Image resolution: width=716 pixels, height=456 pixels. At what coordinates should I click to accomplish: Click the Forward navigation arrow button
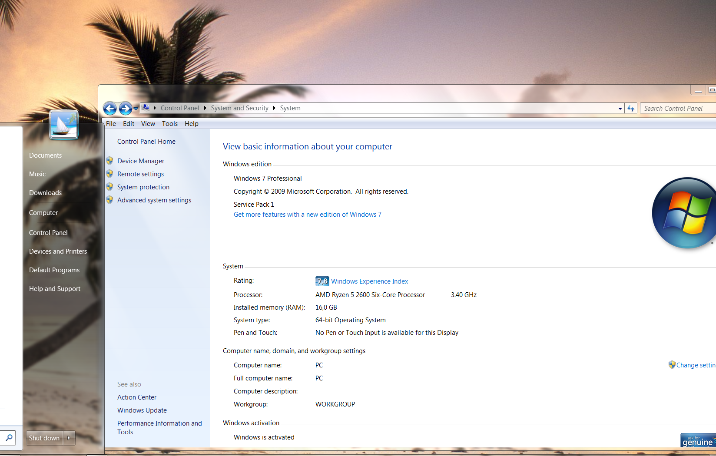click(125, 108)
